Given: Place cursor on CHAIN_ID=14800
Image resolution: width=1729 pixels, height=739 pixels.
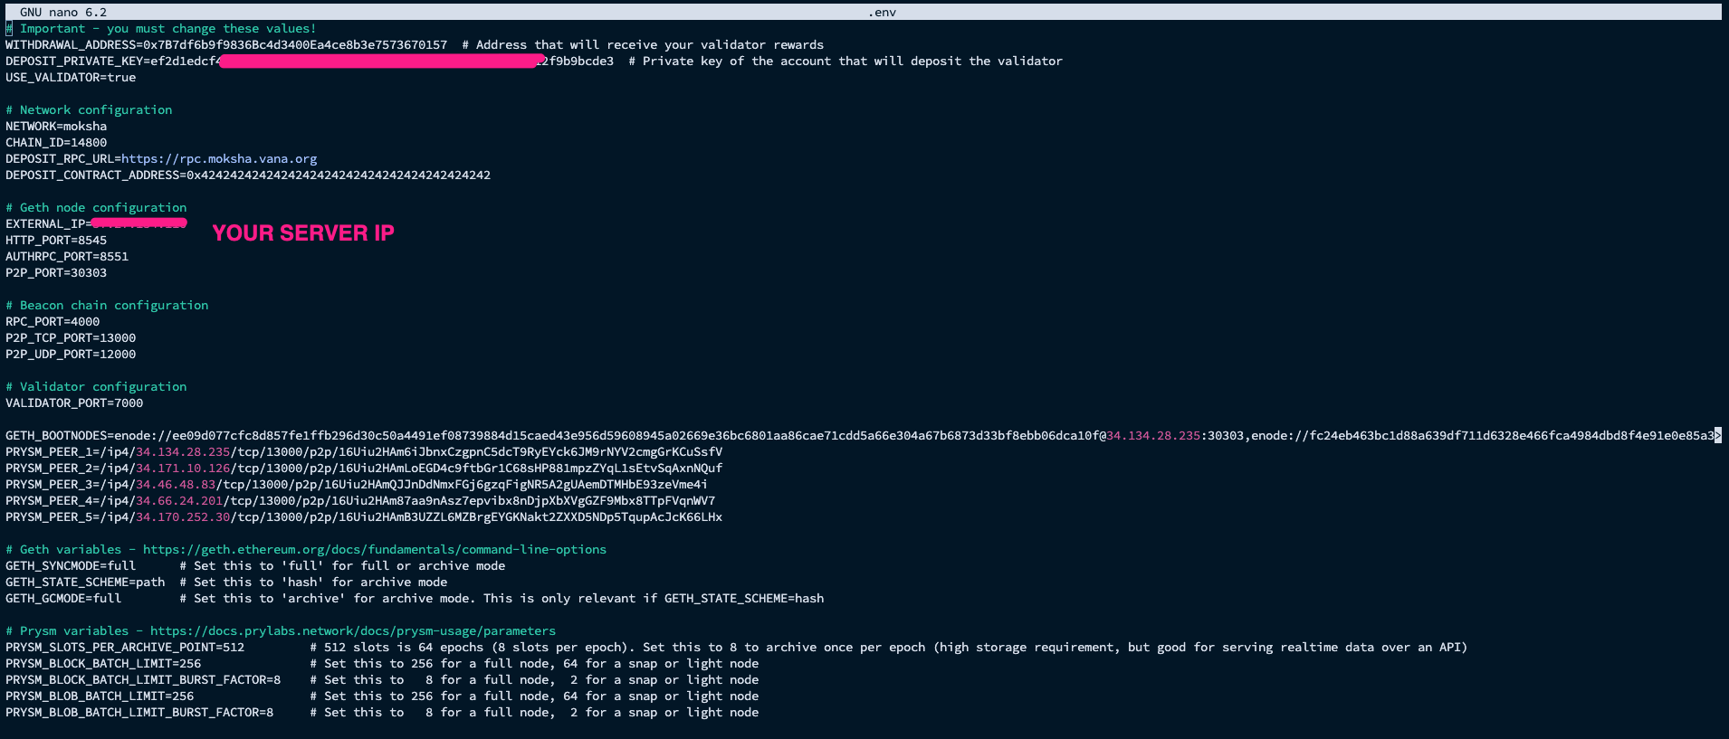Looking at the screenshot, I should coord(56,143).
